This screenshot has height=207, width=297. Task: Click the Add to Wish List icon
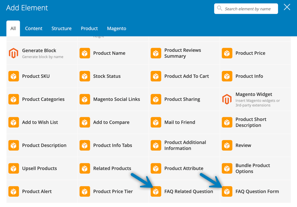pos(13,122)
